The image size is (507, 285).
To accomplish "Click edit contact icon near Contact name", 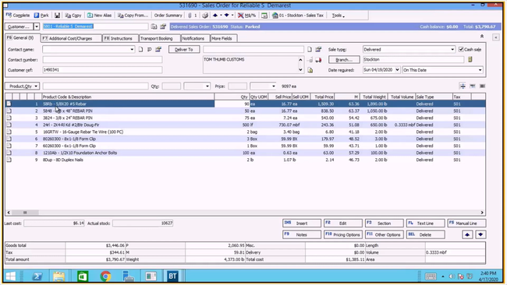I will pyautogui.click(x=158, y=49).
